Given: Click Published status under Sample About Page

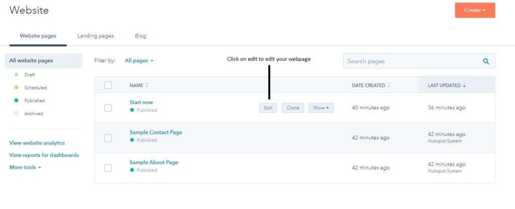Looking at the screenshot, I should (143, 170).
